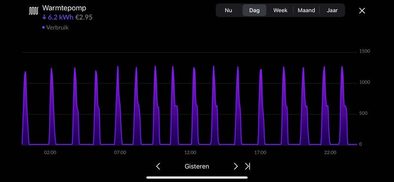Tap the 1000 y-axis label
The width and height of the screenshot is (394, 182).
364,82
